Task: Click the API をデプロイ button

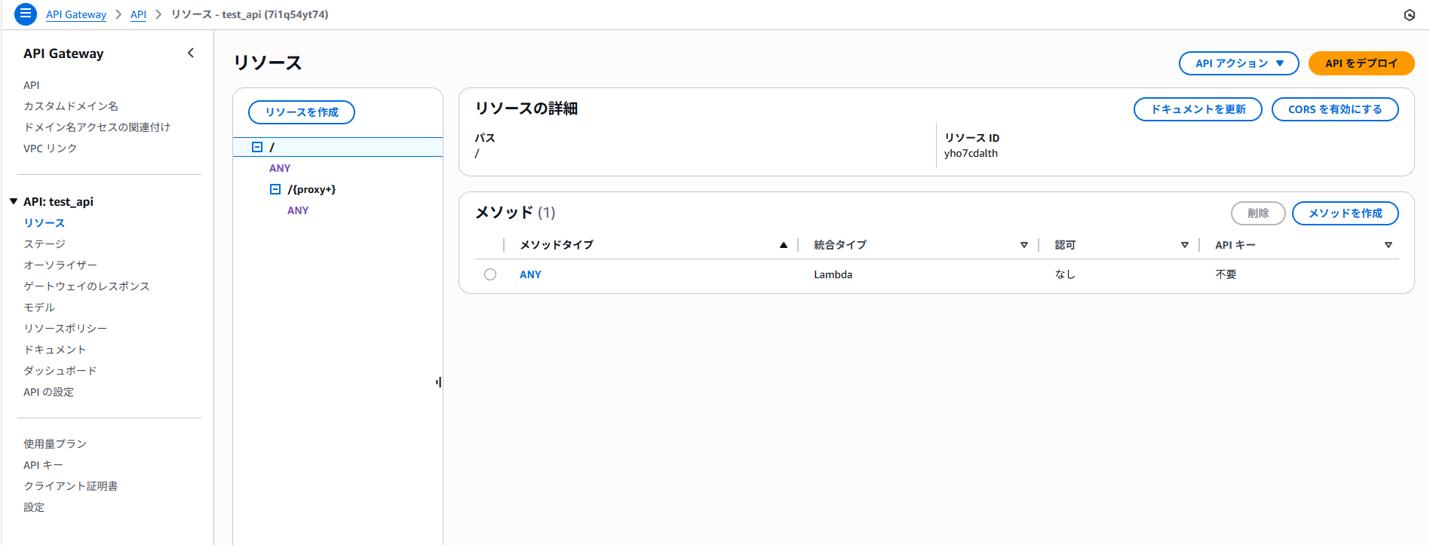Action: pyautogui.click(x=1361, y=63)
